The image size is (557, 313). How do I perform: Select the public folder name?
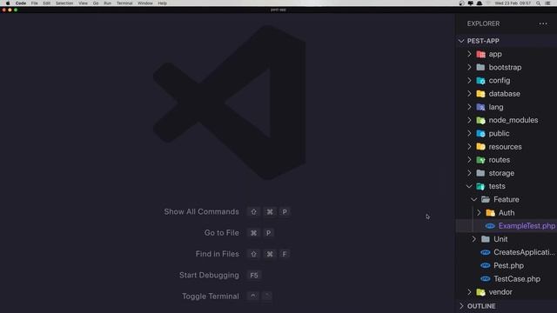(x=499, y=133)
